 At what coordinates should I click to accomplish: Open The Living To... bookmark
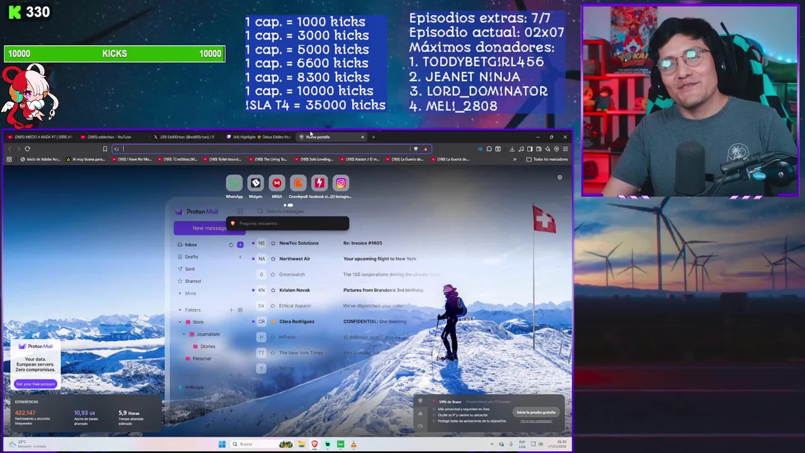[x=267, y=159]
